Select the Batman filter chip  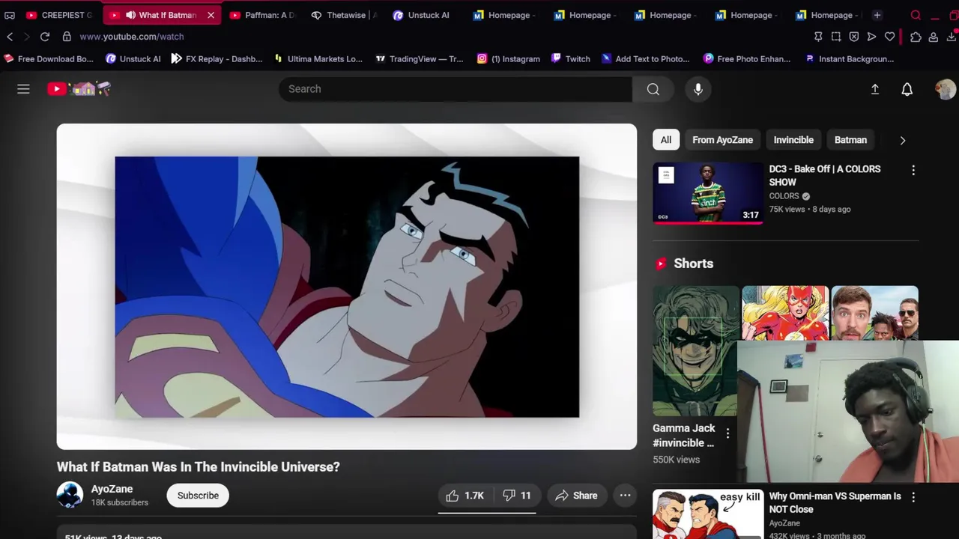(x=850, y=140)
